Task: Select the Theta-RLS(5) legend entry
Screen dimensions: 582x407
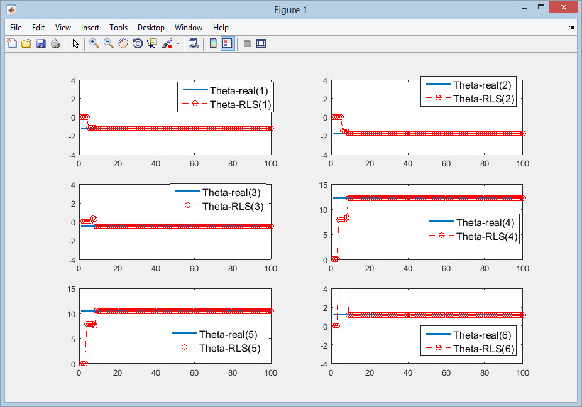Action: point(216,348)
